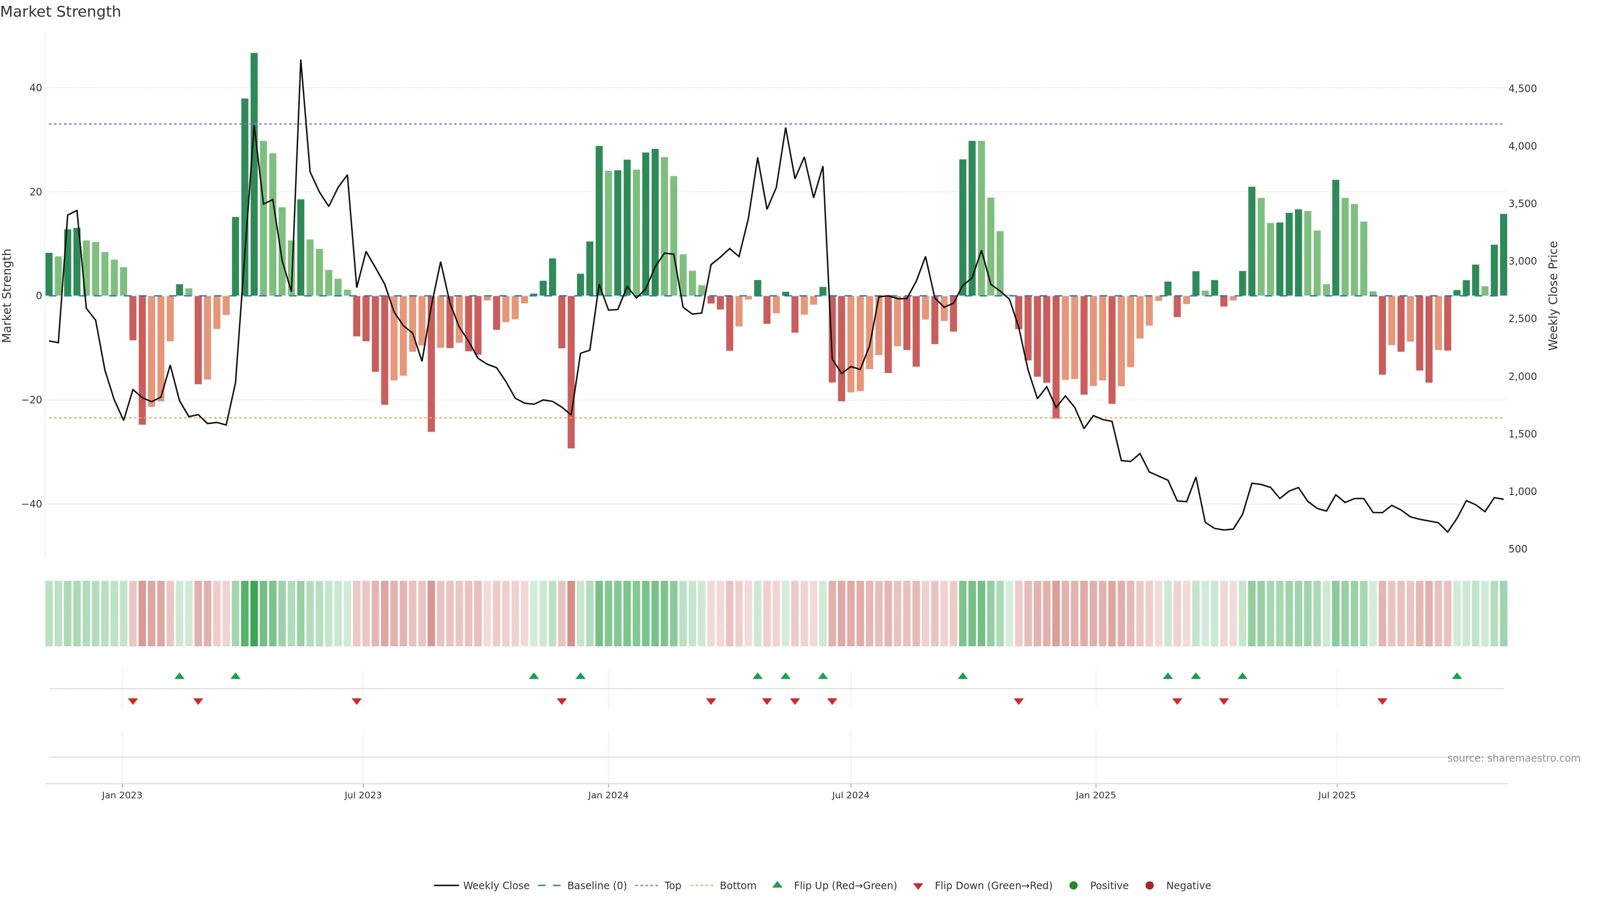Click the leftmost red flip-down marker
Image resolution: width=1601 pixels, height=900 pixels.
coord(133,701)
